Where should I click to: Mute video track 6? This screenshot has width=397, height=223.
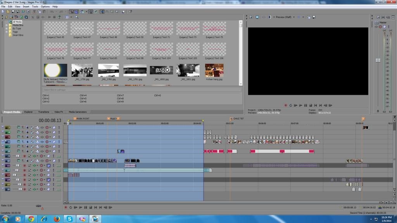point(54,142)
